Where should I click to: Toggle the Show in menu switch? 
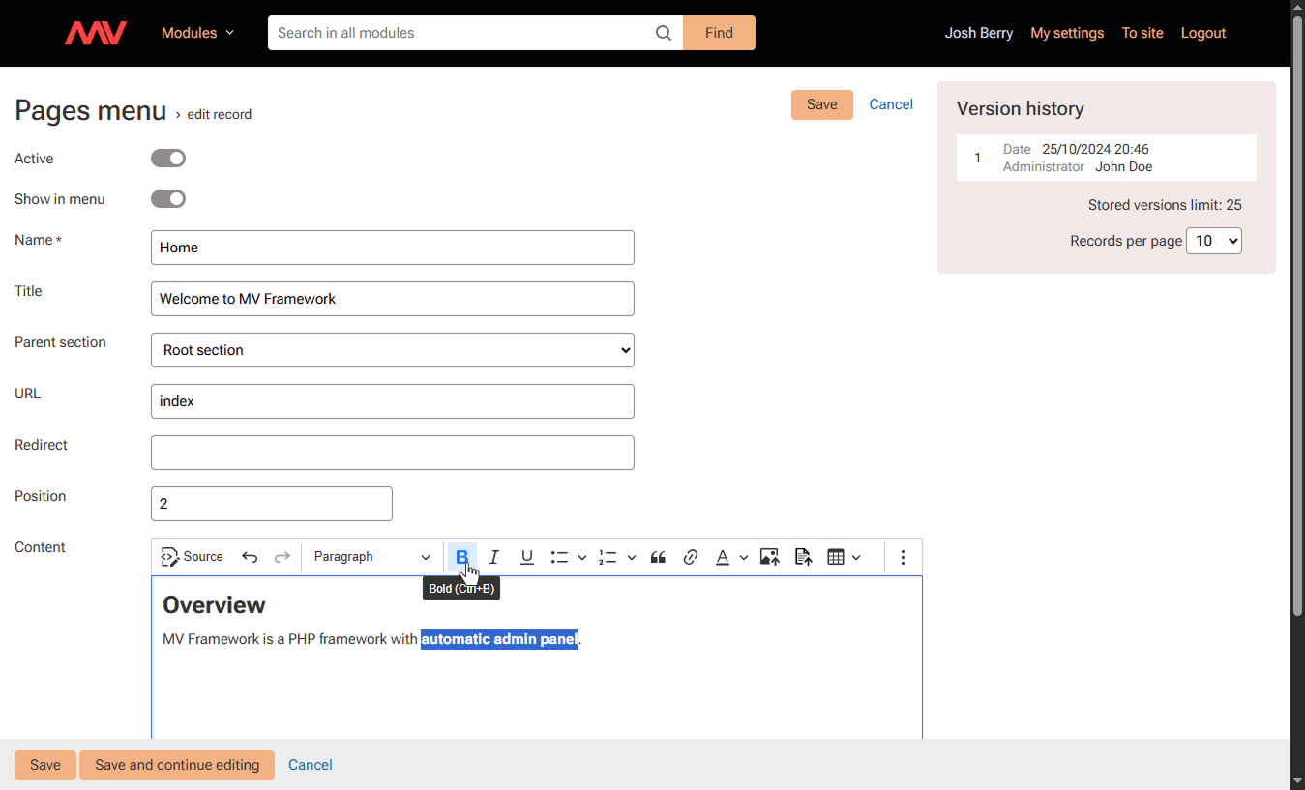point(168,199)
